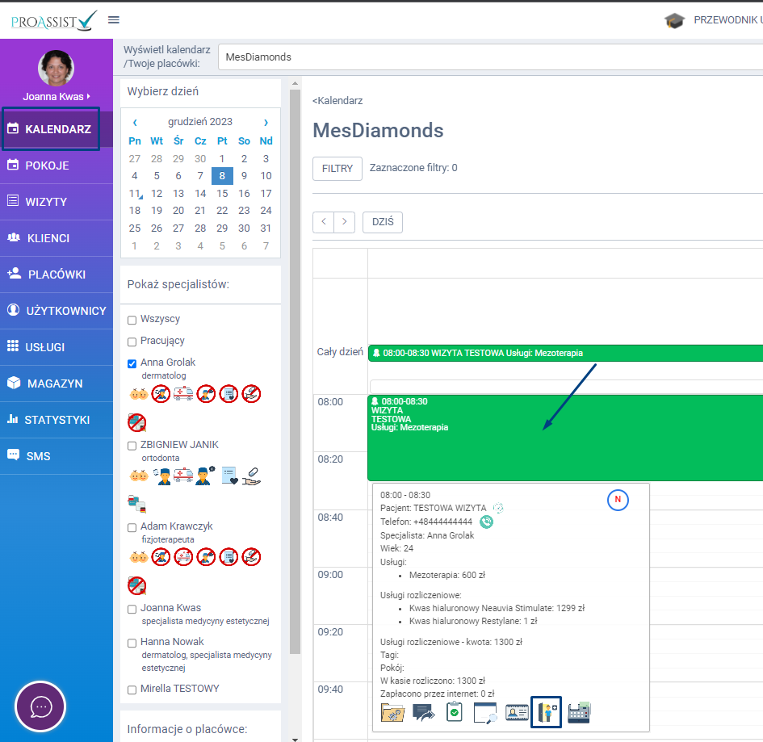Click the patient entering door icon
Viewport: 763px width, 742px height.
[546, 713]
